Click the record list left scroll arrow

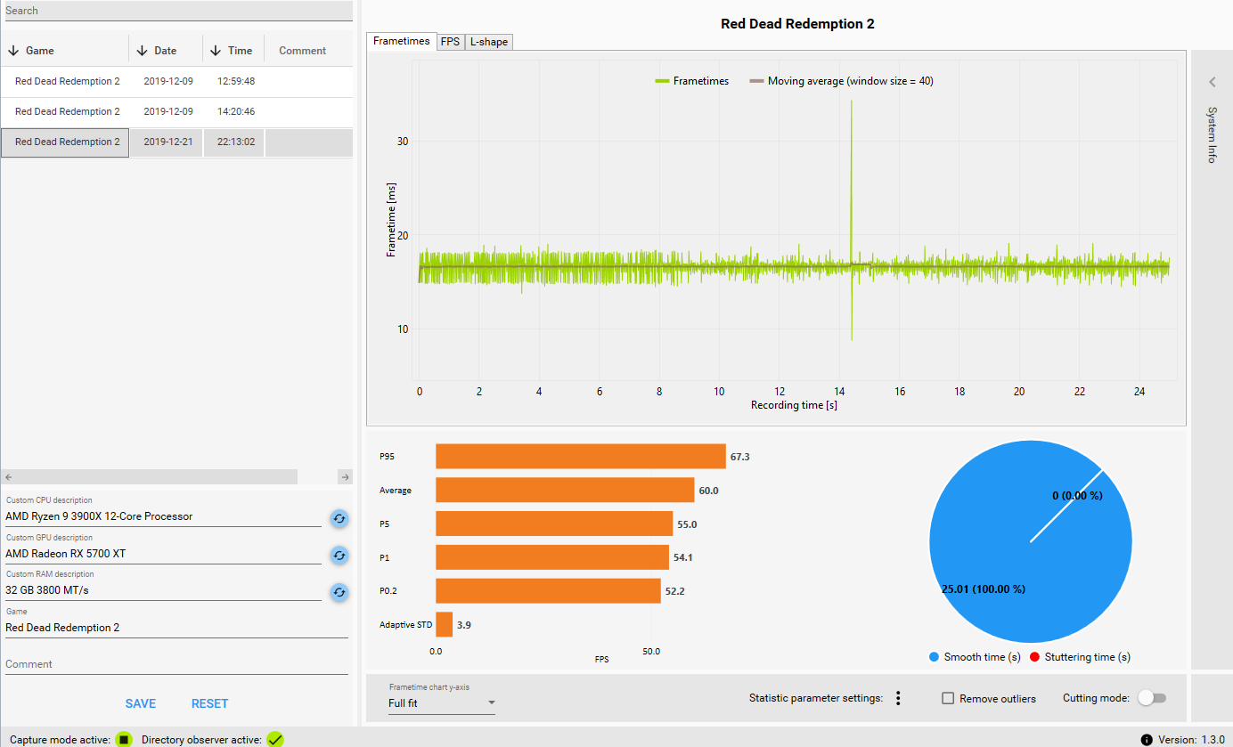pos(8,477)
